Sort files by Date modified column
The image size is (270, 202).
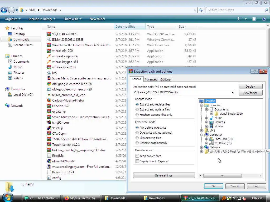[129, 27]
